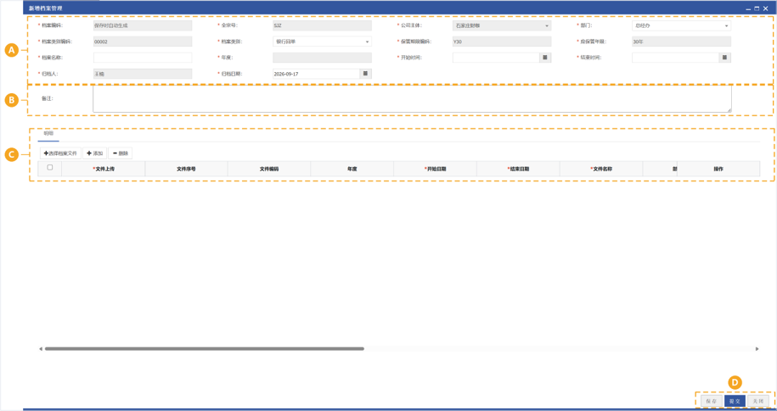Click the 开始日期 column header
This screenshot has width=777, height=411.
point(435,169)
